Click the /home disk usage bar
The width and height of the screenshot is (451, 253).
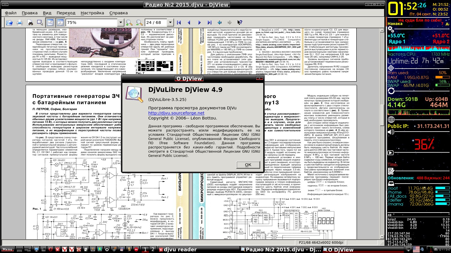click(443, 192)
